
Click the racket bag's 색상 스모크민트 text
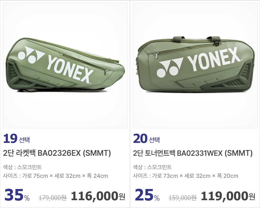click(22, 167)
